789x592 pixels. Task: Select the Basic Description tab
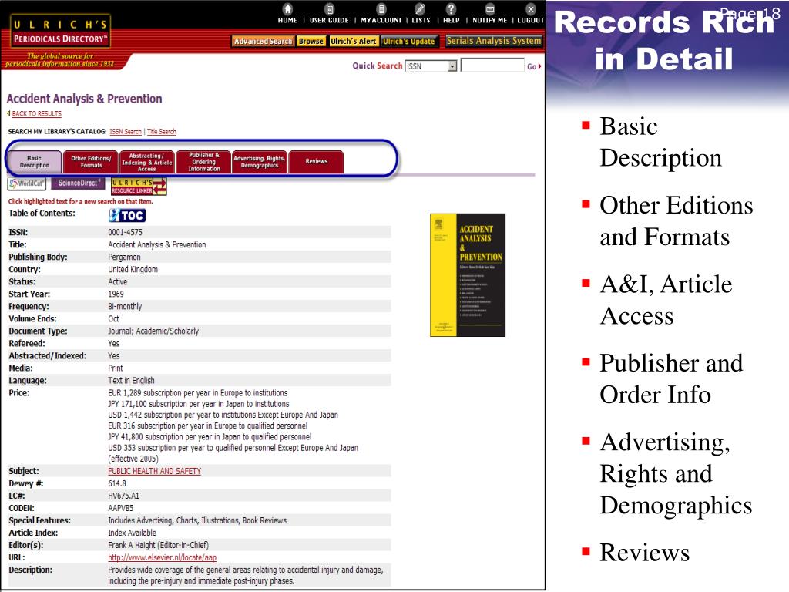[34, 162]
